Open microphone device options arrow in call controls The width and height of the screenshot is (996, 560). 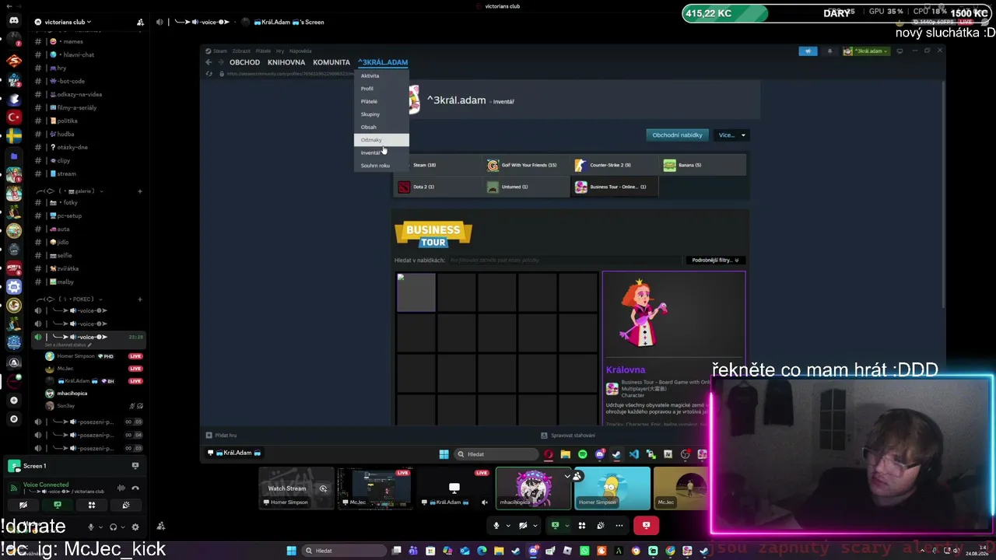(x=508, y=525)
